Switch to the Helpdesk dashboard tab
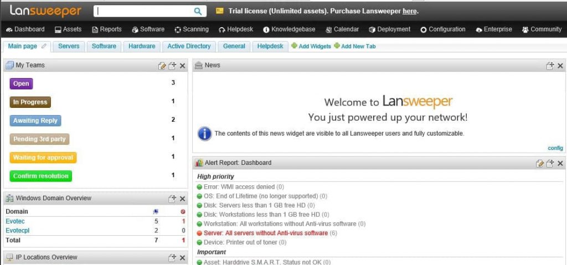Image resolution: width=567 pixels, height=265 pixels. tap(270, 46)
